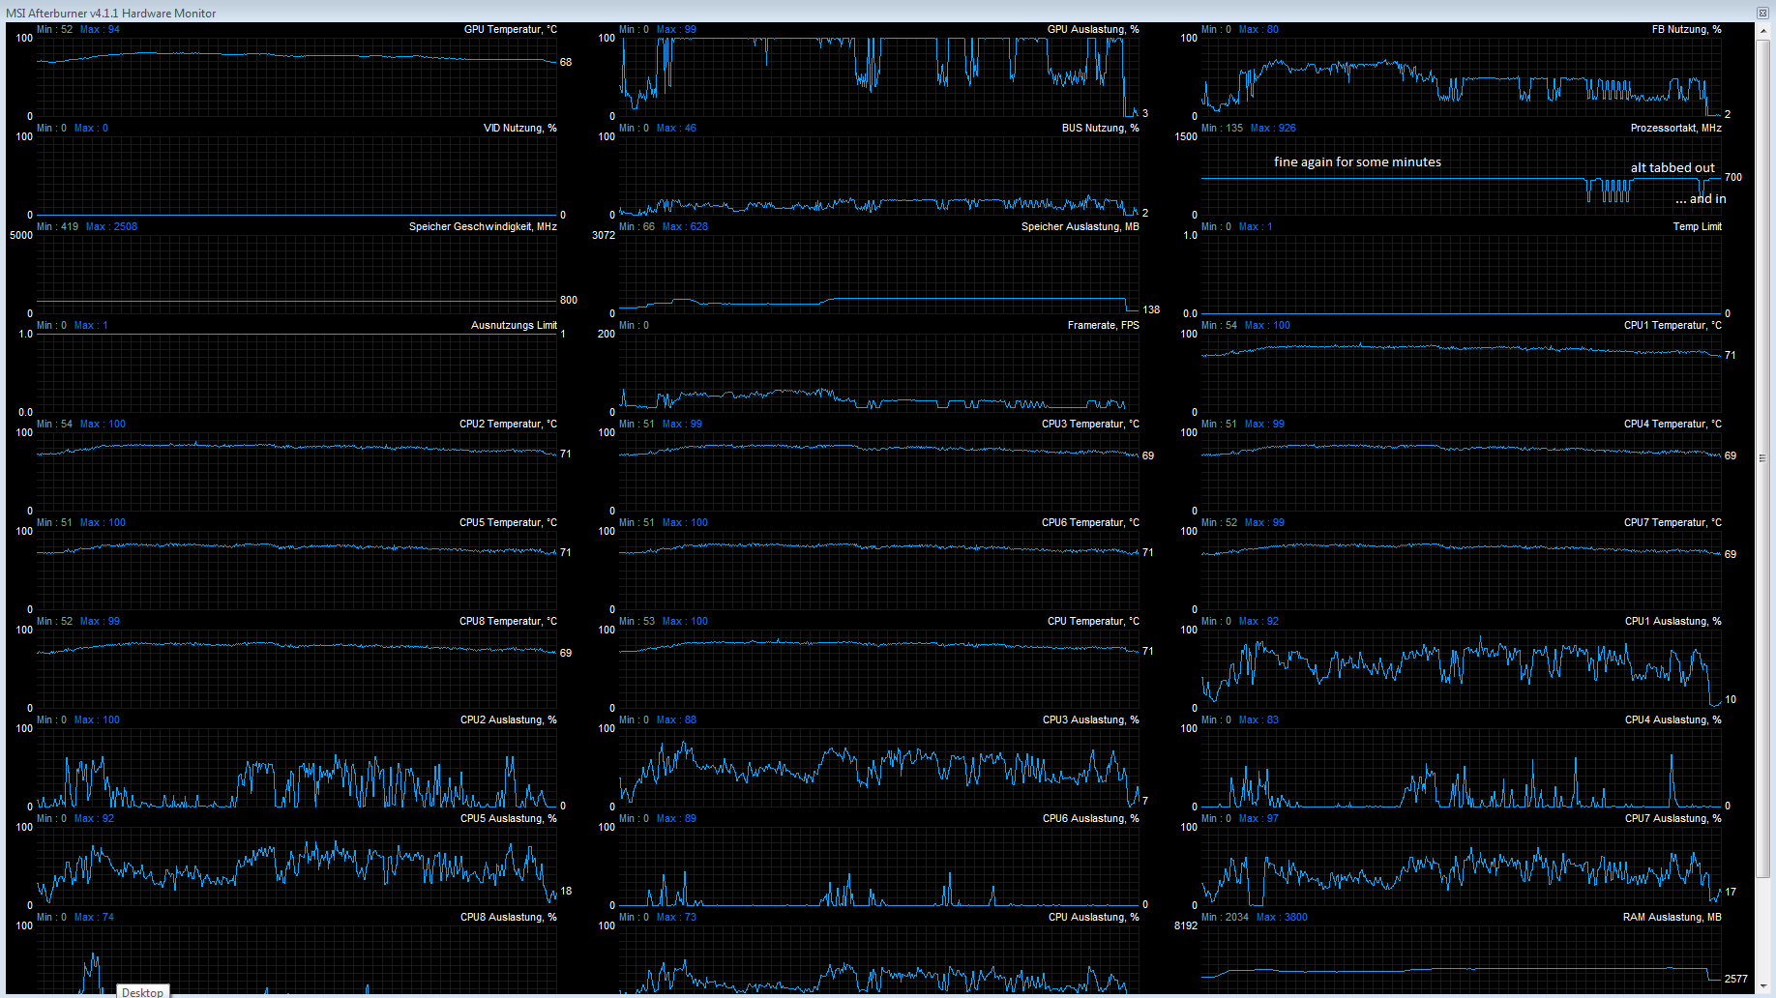Click the RAM usage Max : 3800 readout
The height and width of the screenshot is (998, 1776).
point(1282,918)
